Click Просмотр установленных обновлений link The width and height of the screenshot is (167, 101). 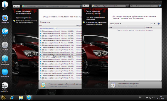(x=95, y=18)
